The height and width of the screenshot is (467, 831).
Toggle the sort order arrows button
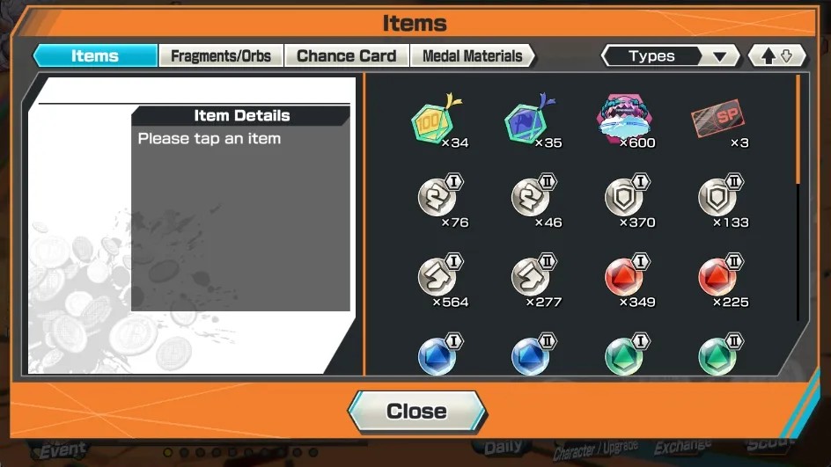click(x=777, y=55)
